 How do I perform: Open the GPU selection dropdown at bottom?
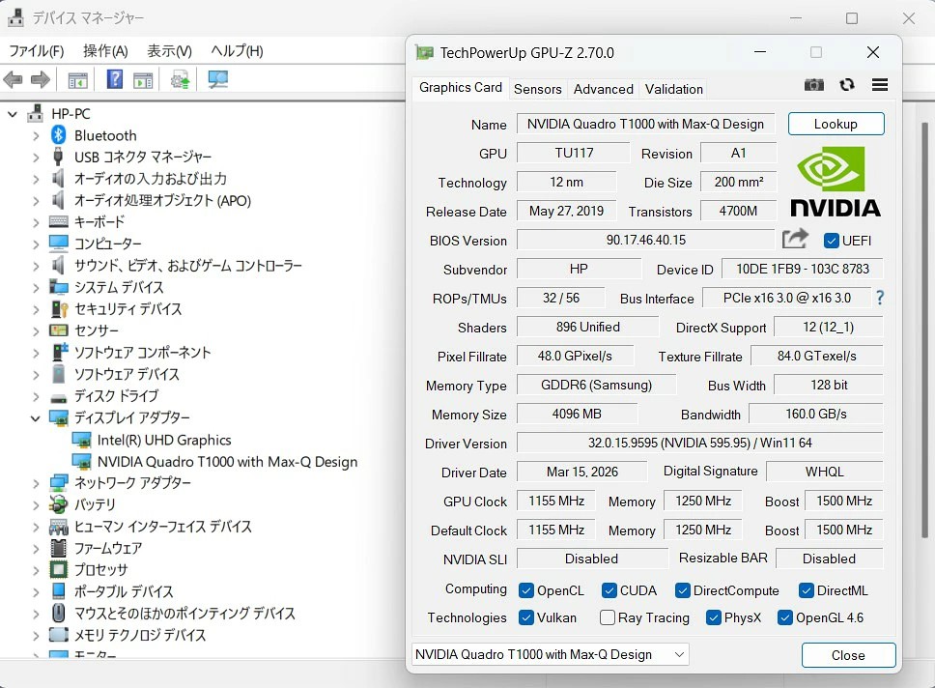point(550,654)
